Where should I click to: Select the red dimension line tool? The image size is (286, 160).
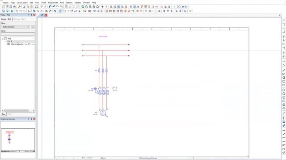[284, 130]
